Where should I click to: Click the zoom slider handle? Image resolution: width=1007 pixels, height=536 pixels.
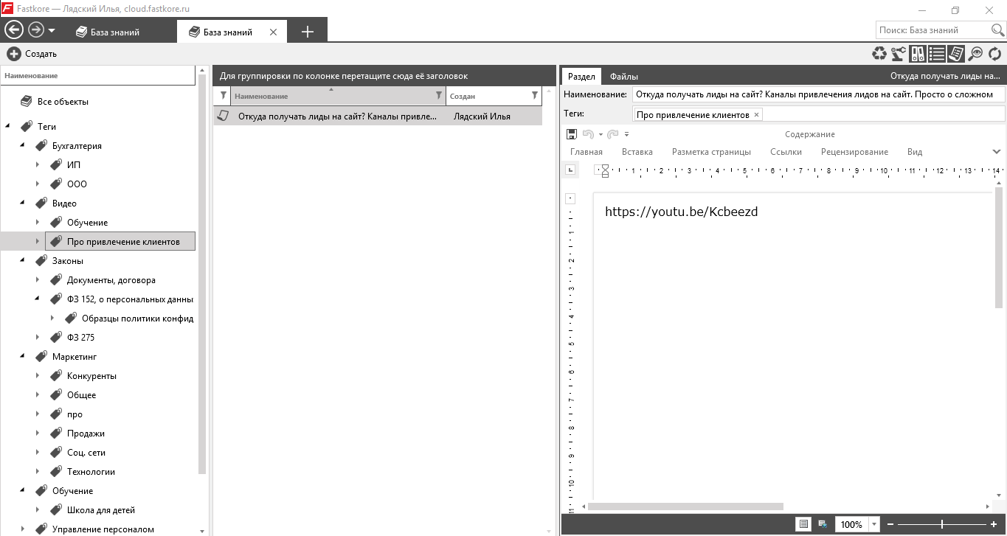pos(942,524)
